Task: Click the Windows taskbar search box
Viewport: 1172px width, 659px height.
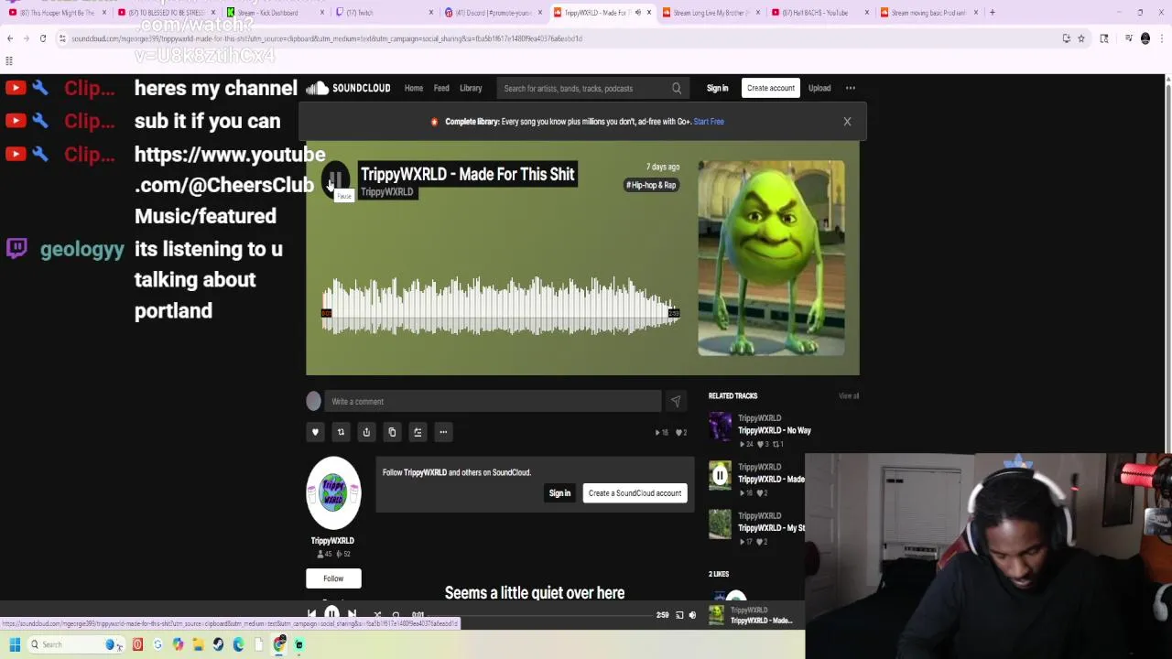Action: [x=75, y=644]
